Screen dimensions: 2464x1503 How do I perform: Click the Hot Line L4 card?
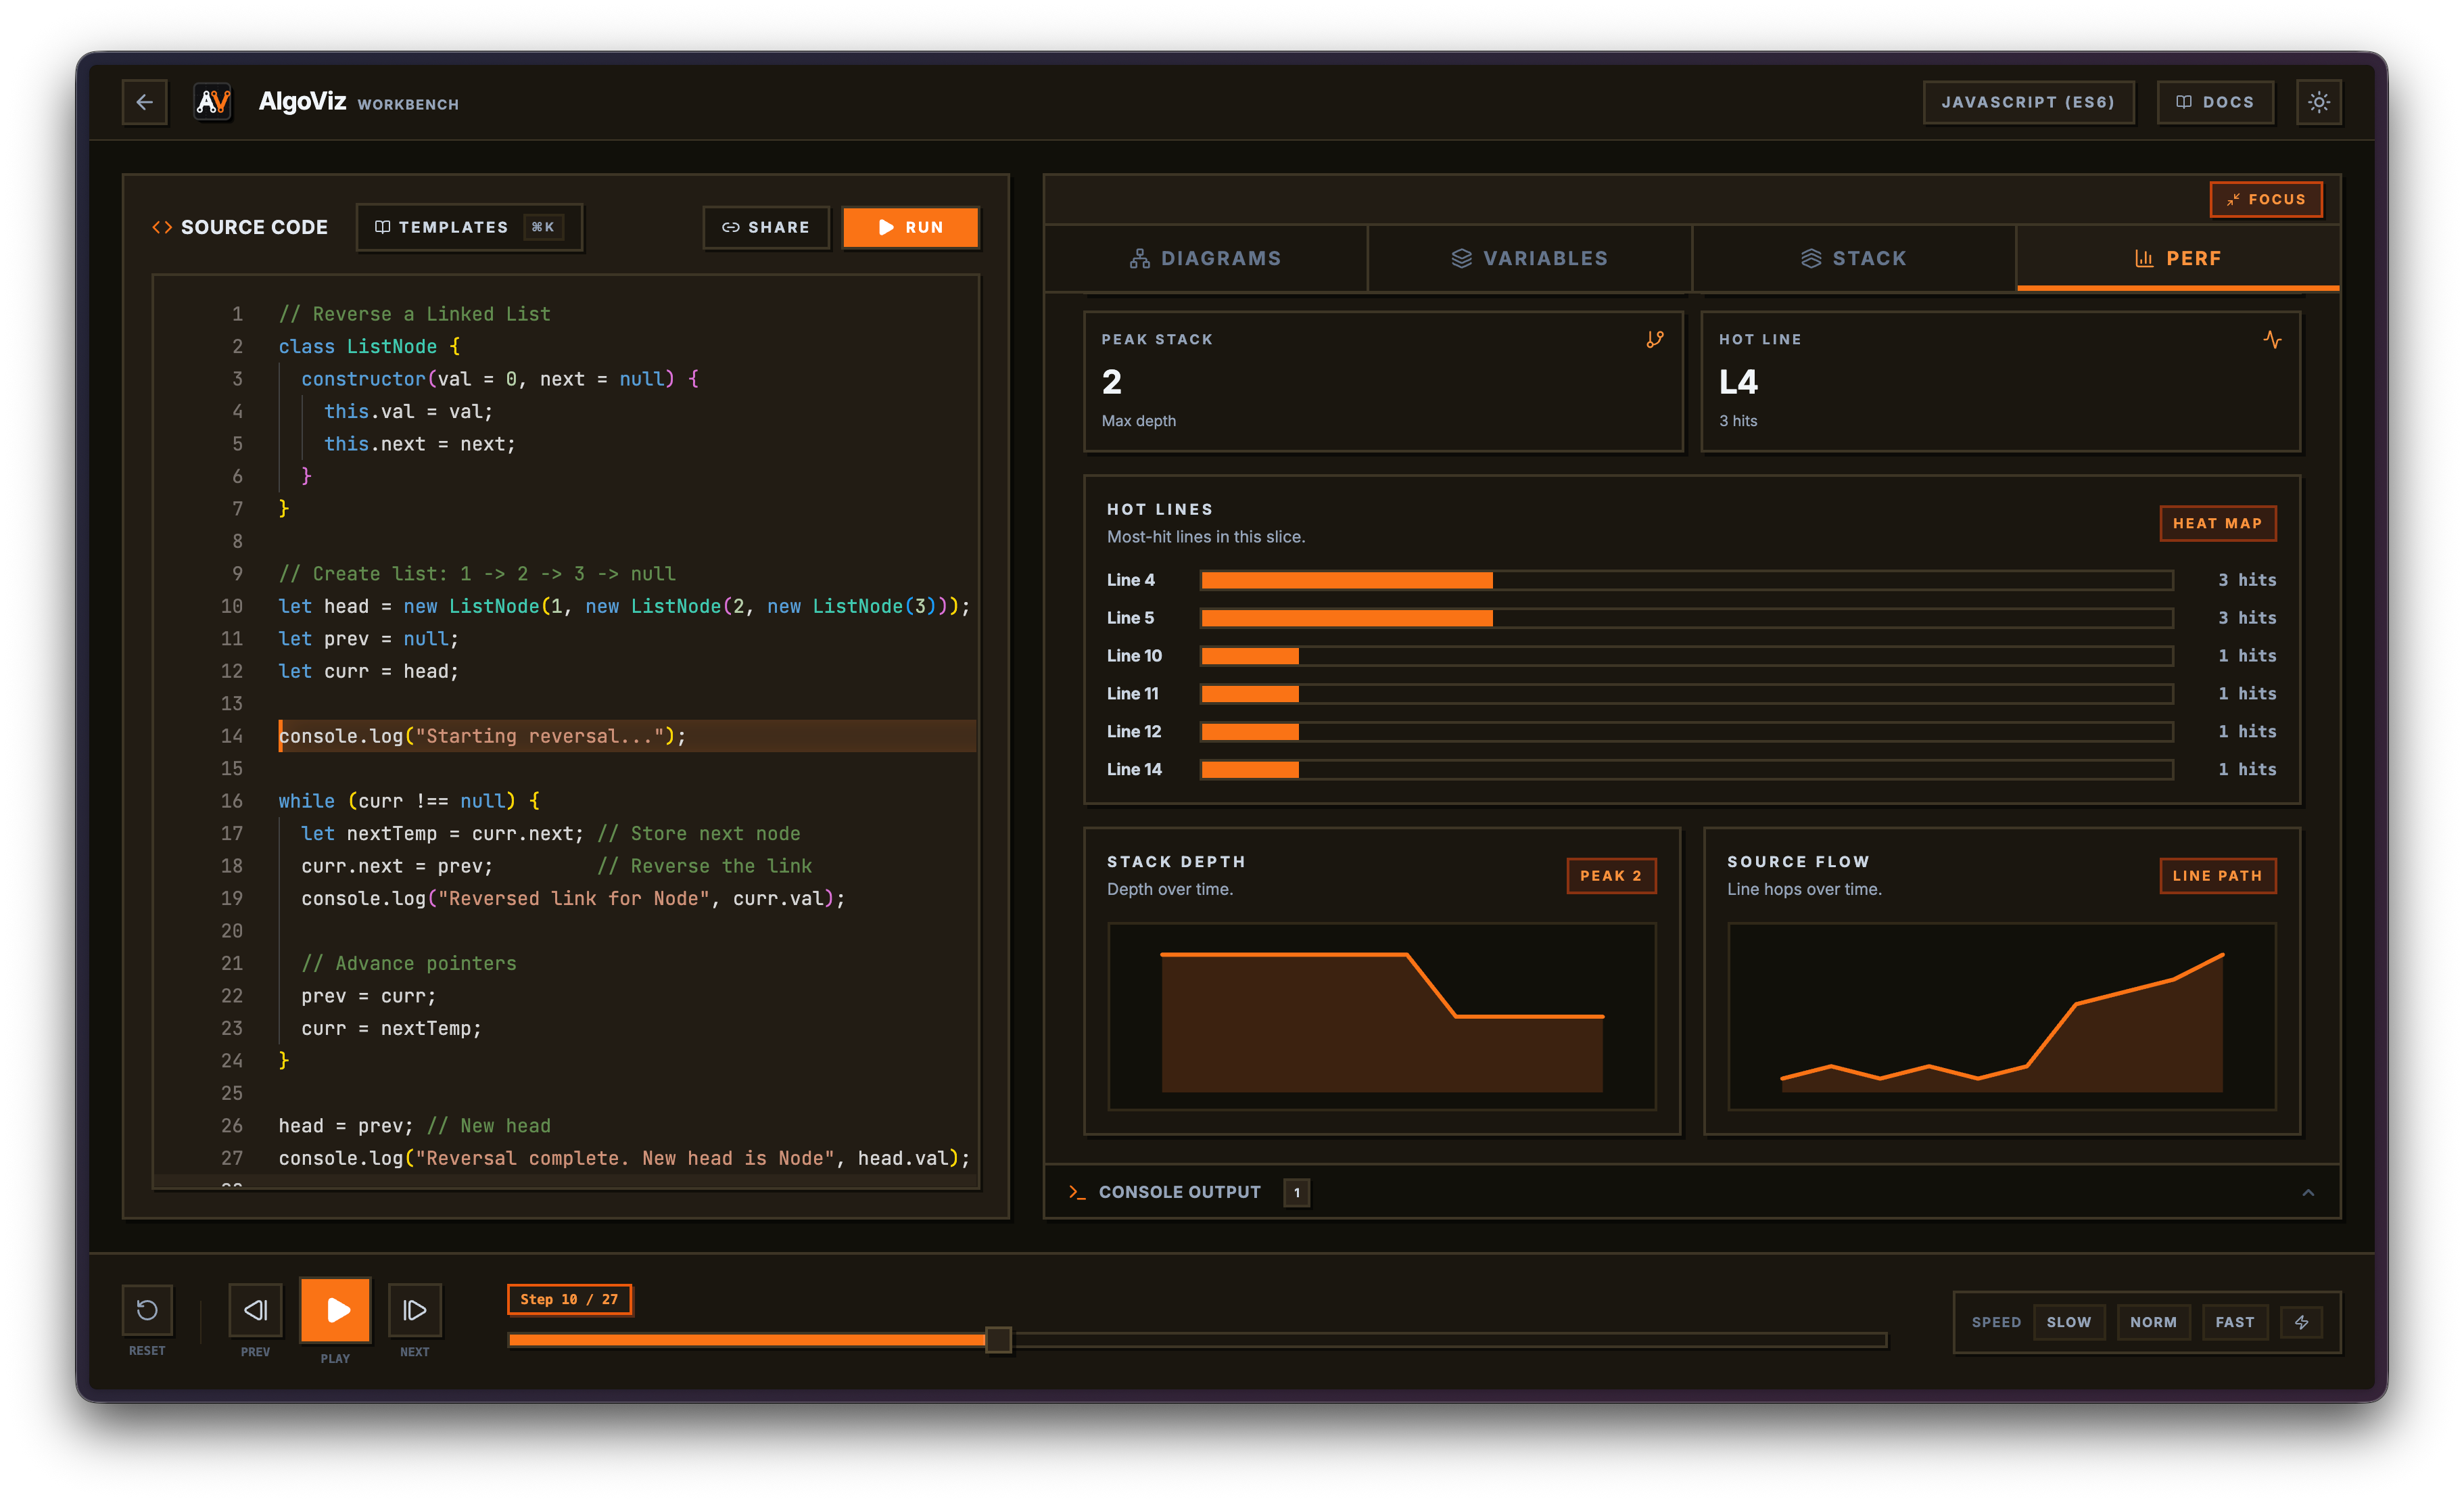(2001, 381)
